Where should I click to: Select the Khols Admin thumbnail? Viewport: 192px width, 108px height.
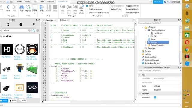click(32, 87)
